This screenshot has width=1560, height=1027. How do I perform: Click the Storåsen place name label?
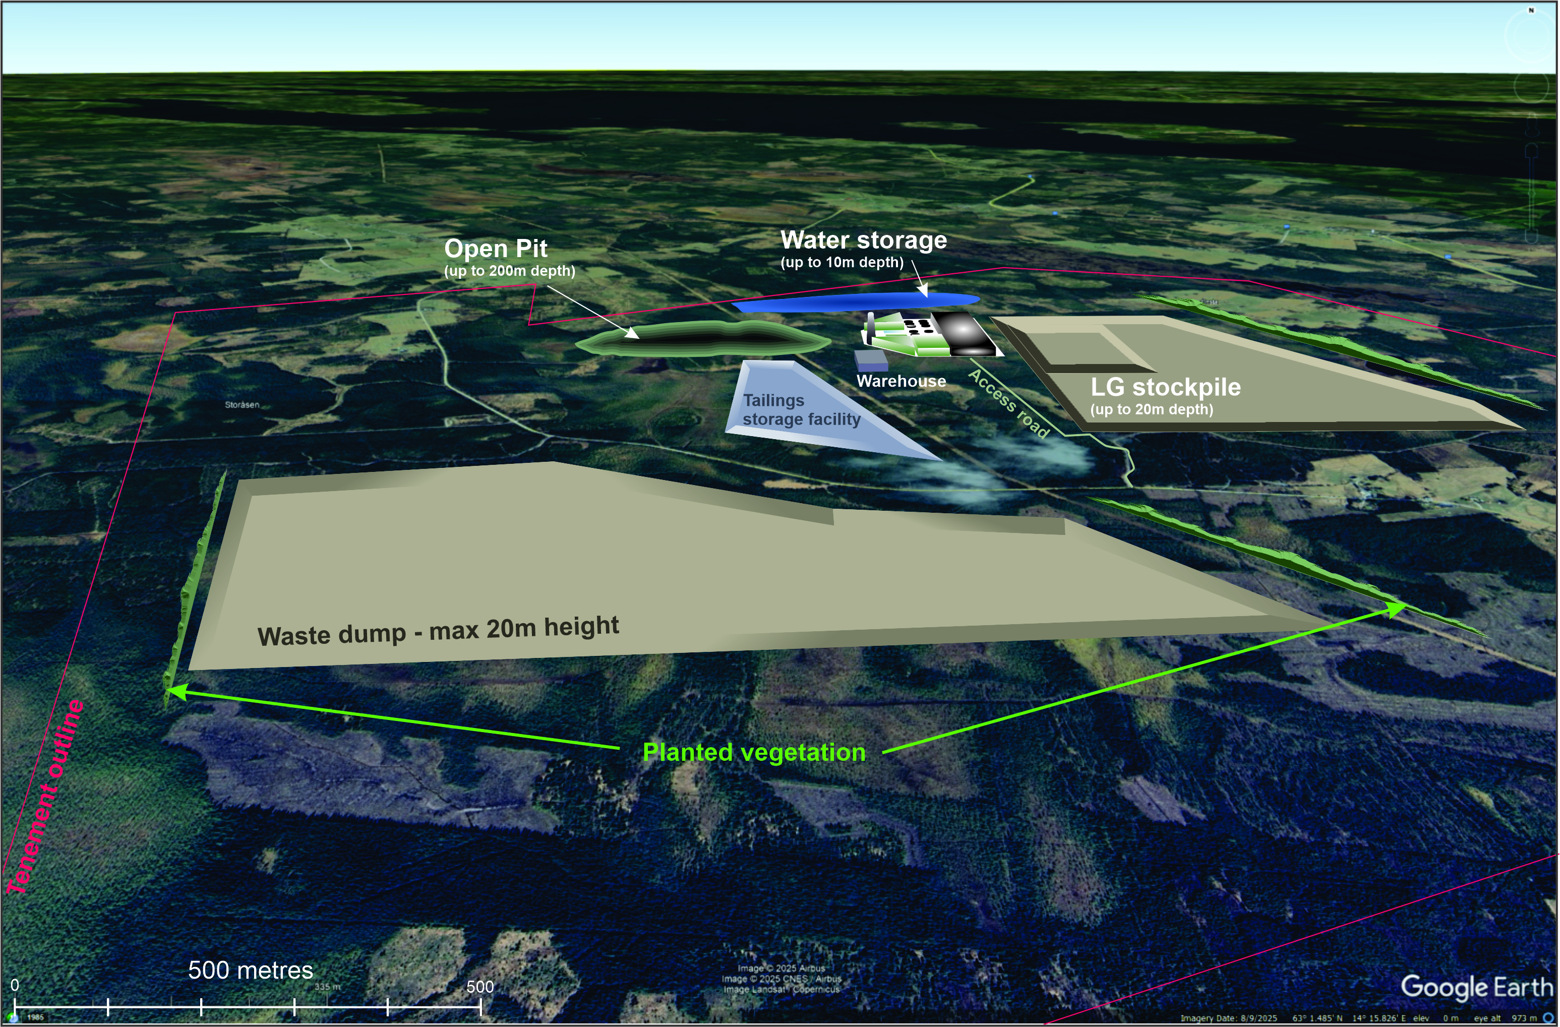pos(242,404)
